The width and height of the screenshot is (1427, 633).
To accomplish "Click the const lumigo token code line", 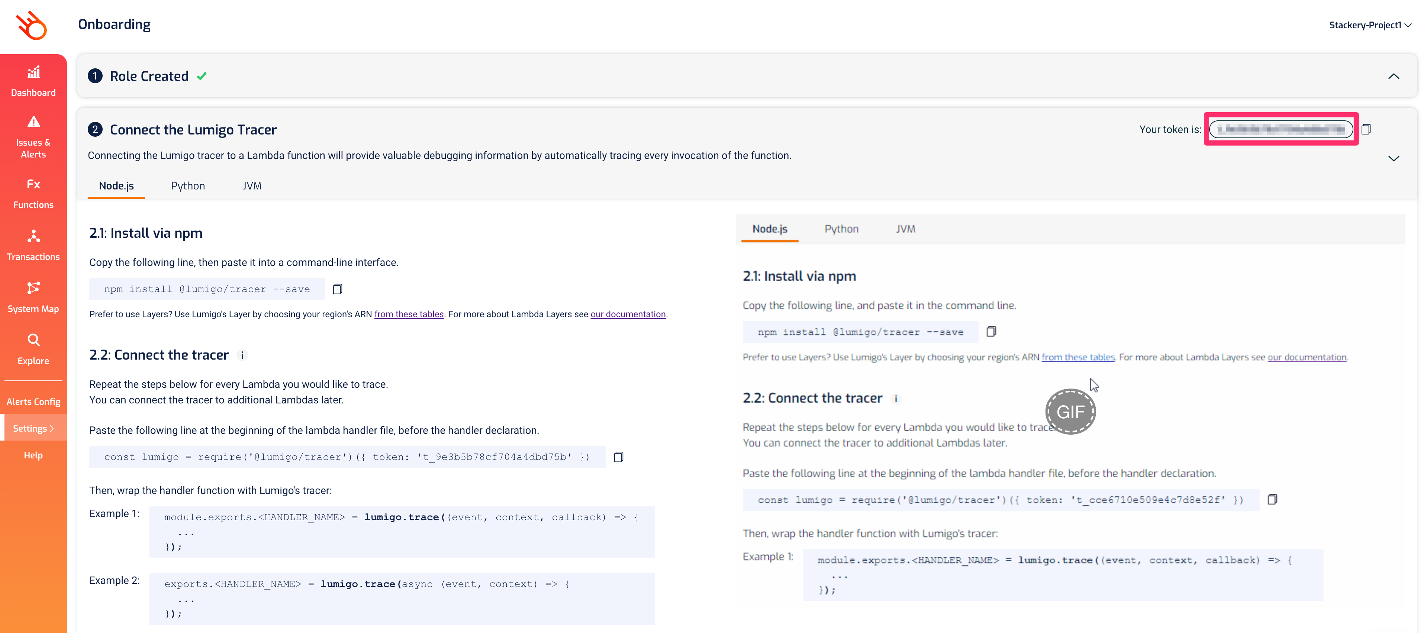I will [347, 457].
